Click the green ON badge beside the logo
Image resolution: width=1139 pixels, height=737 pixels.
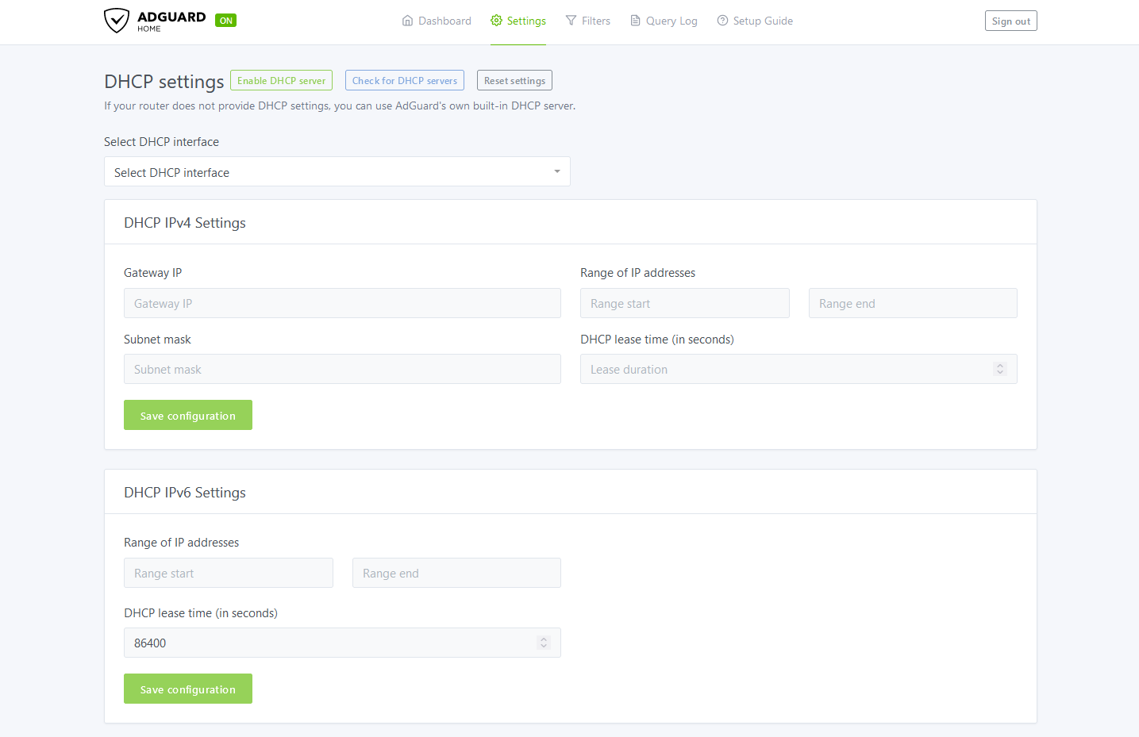pos(225,20)
